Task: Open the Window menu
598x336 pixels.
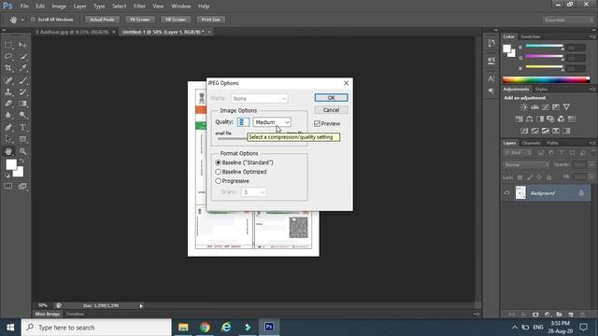Action: coord(180,7)
